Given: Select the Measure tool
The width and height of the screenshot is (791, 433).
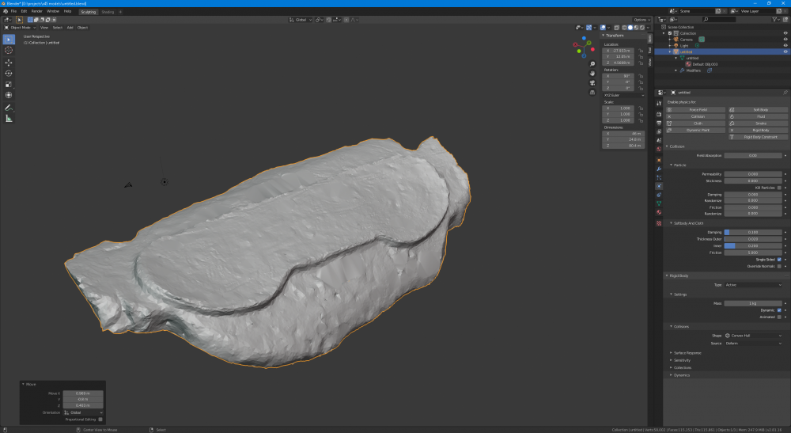Looking at the screenshot, I should pos(9,118).
